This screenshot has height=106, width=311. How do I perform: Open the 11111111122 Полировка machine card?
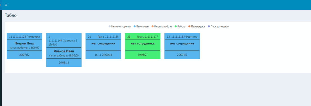24,46
